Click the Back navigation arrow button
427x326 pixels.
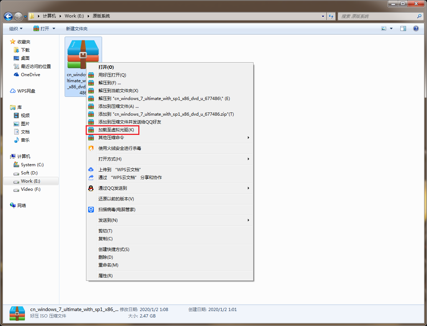tap(9, 16)
